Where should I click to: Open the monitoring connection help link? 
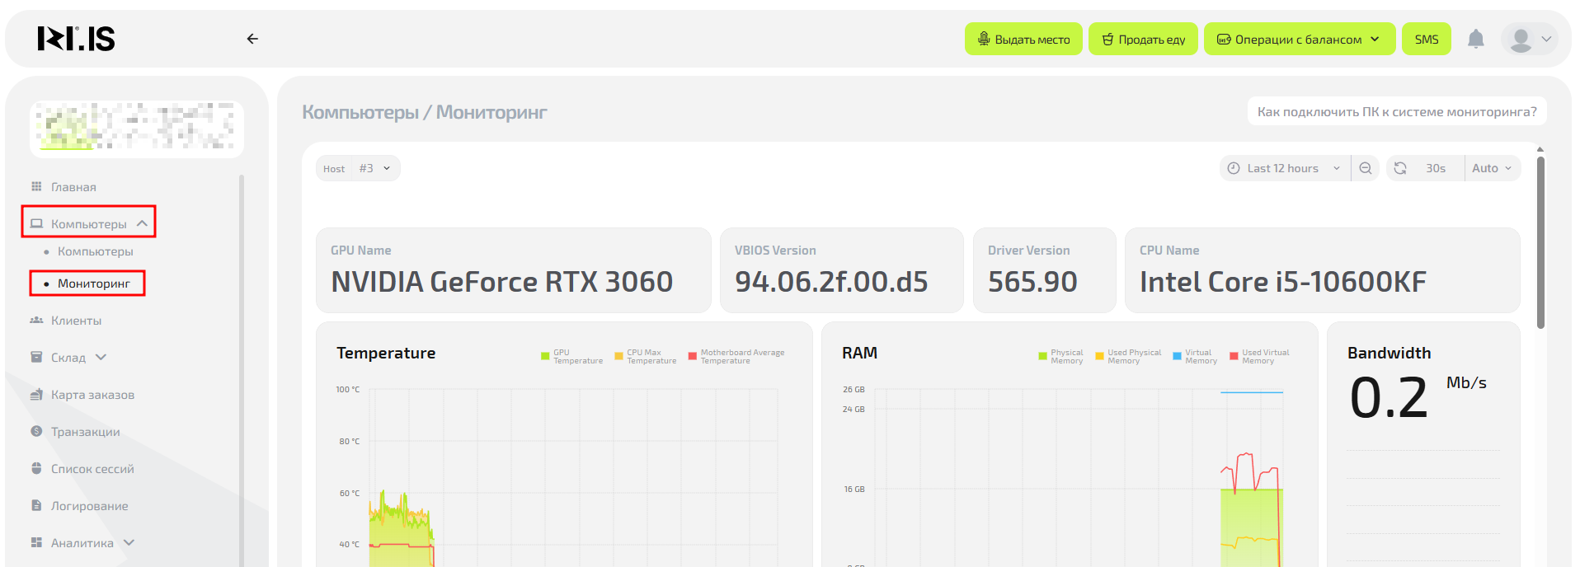[x=1396, y=111]
